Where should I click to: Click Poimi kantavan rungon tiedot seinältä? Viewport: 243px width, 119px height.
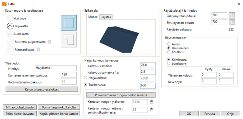click(x=121, y=95)
